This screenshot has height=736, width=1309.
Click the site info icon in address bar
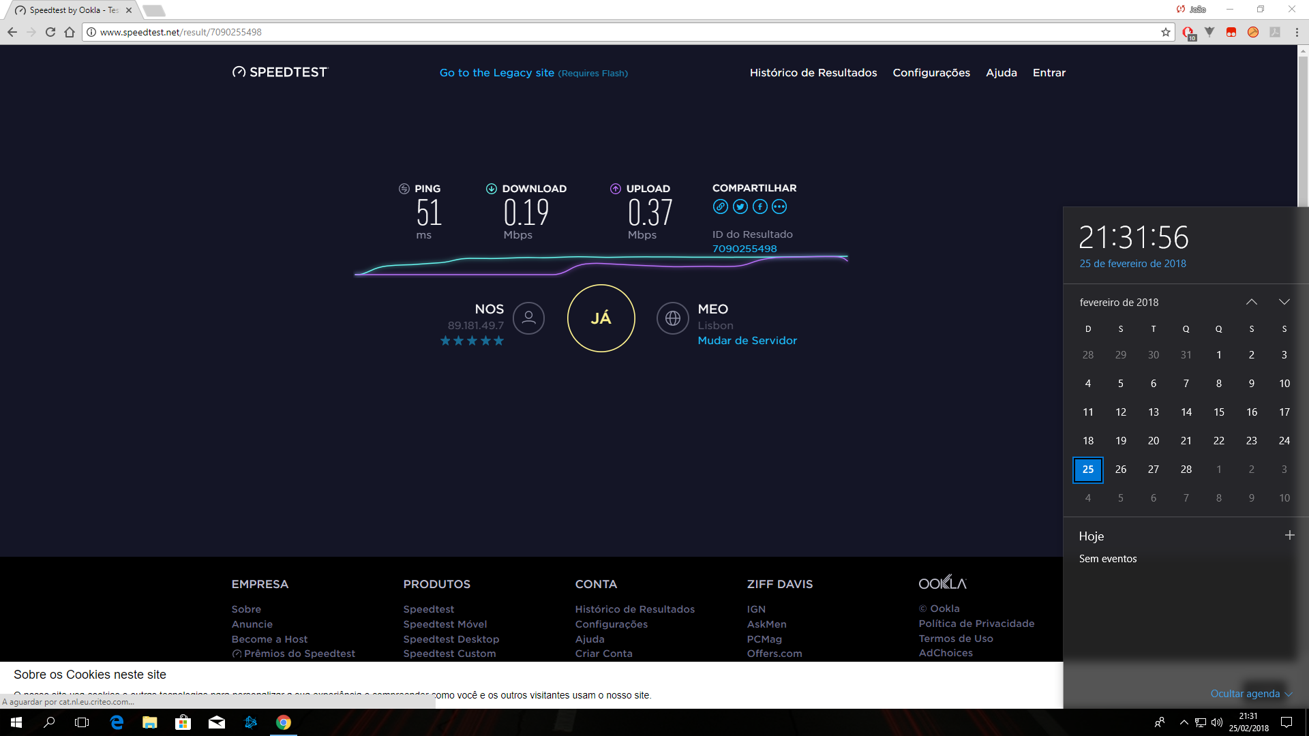pos(91,32)
